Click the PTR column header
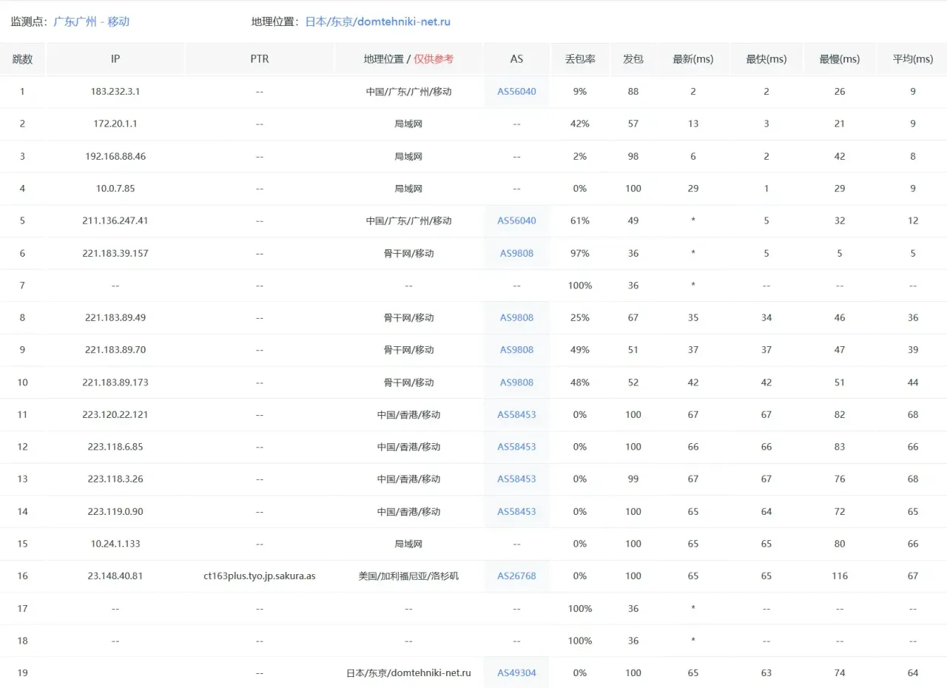The height and width of the screenshot is (688, 947). (x=260, y=59)
